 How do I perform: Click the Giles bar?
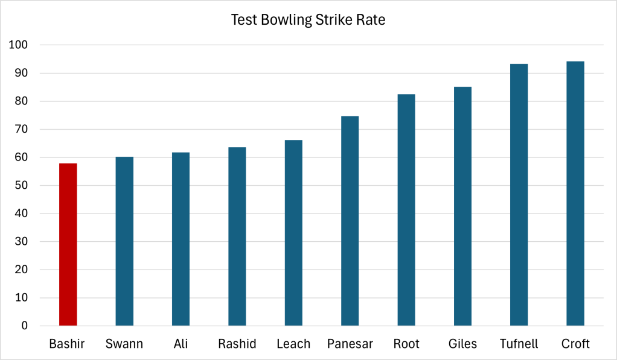click(462, 206)
